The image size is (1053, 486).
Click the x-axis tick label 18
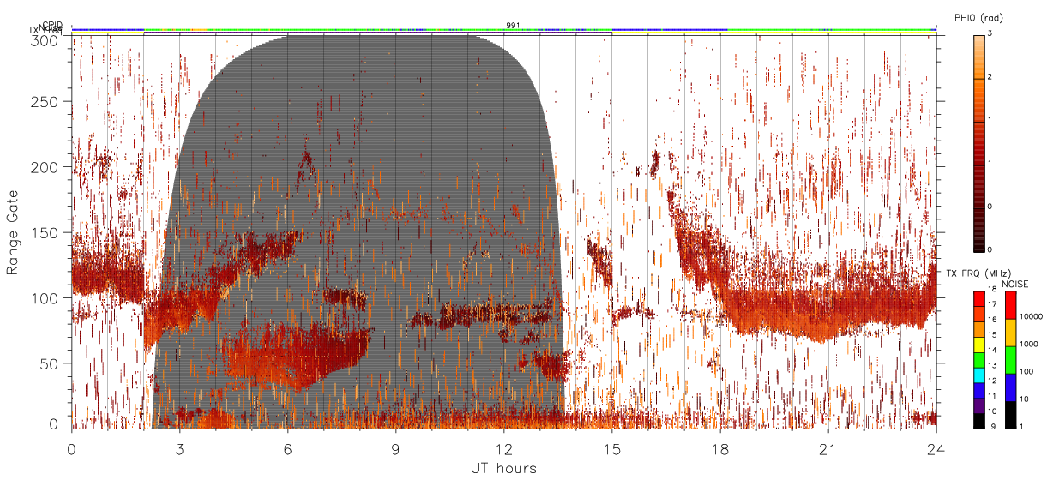click(720, 449)
